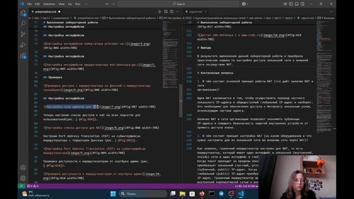Open the Explorer view in the activity bar

pos(23,13)
